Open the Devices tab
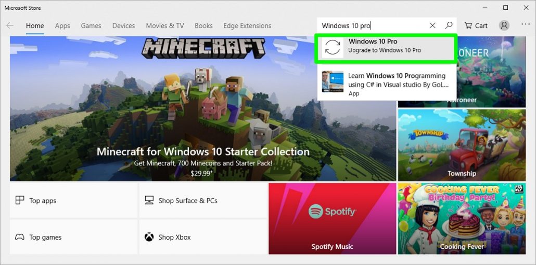The height and width of the screenshot is (265, 536). coord(123,25)
